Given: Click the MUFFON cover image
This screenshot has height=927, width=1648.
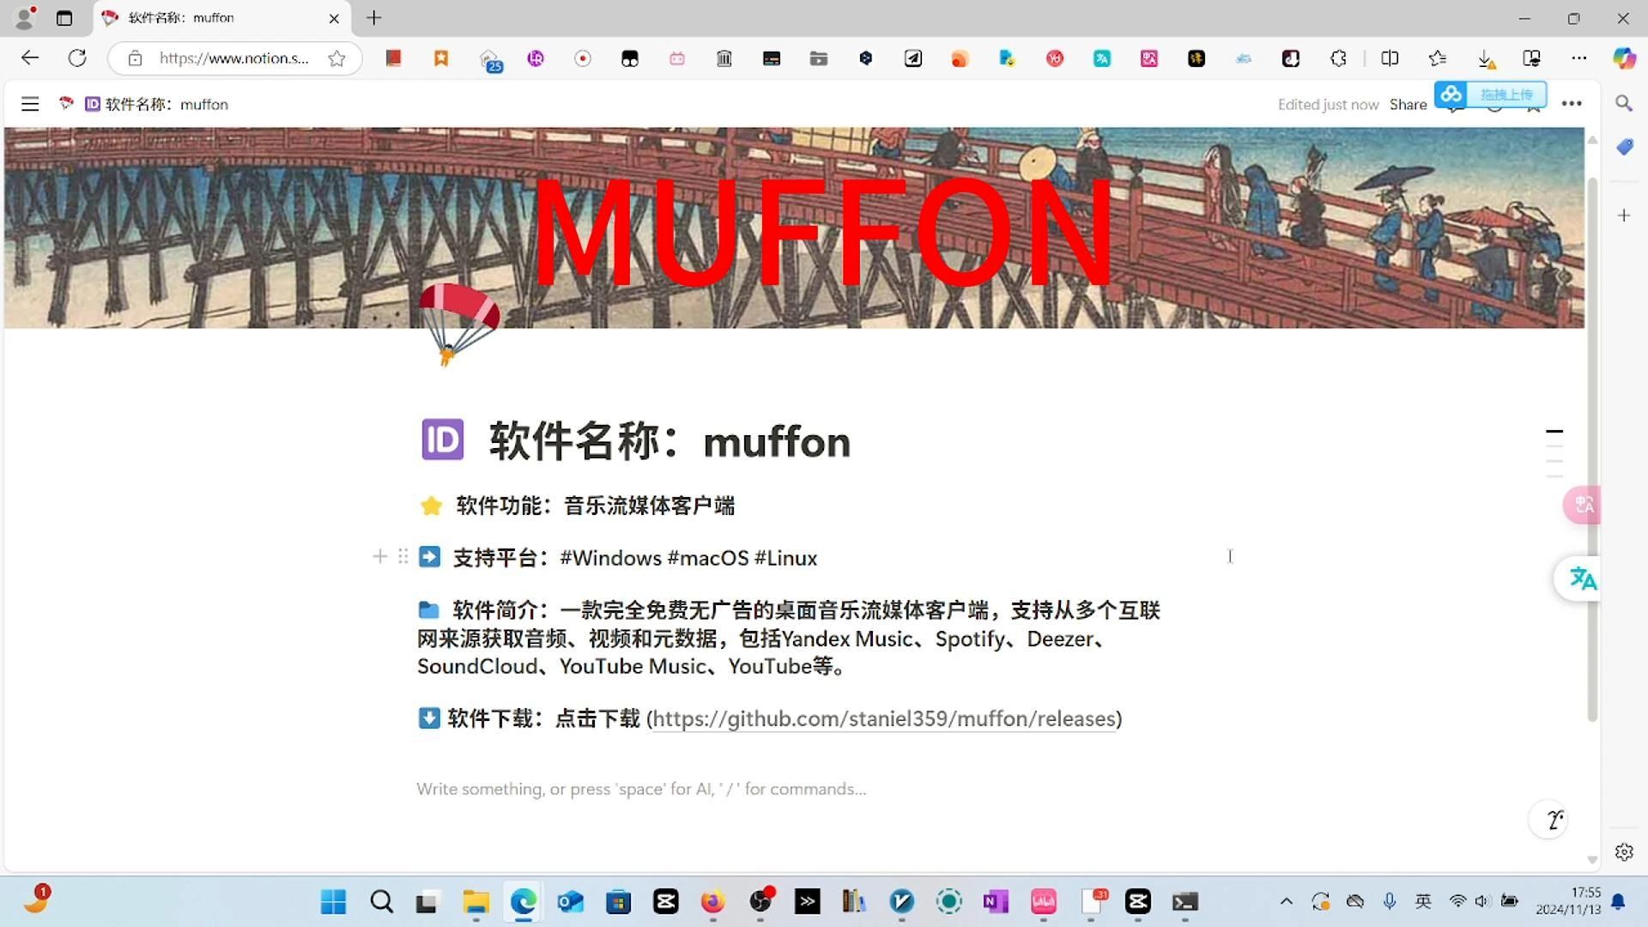Looking at the screenshot, I should [794, 227].
